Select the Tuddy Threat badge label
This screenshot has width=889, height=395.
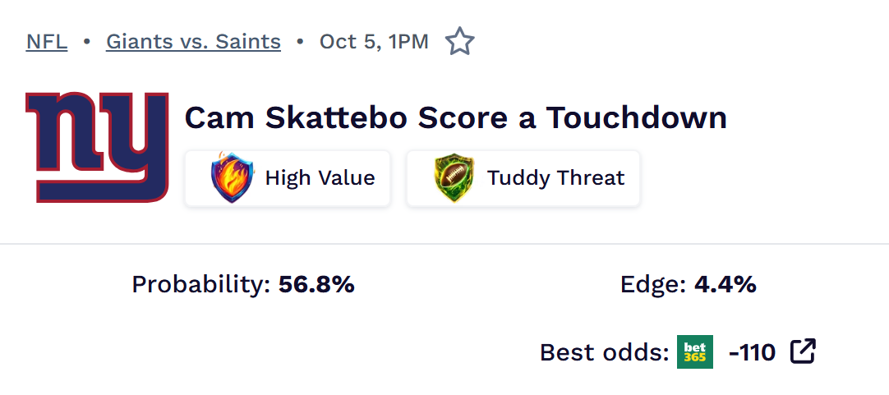[x=555, y=177]
